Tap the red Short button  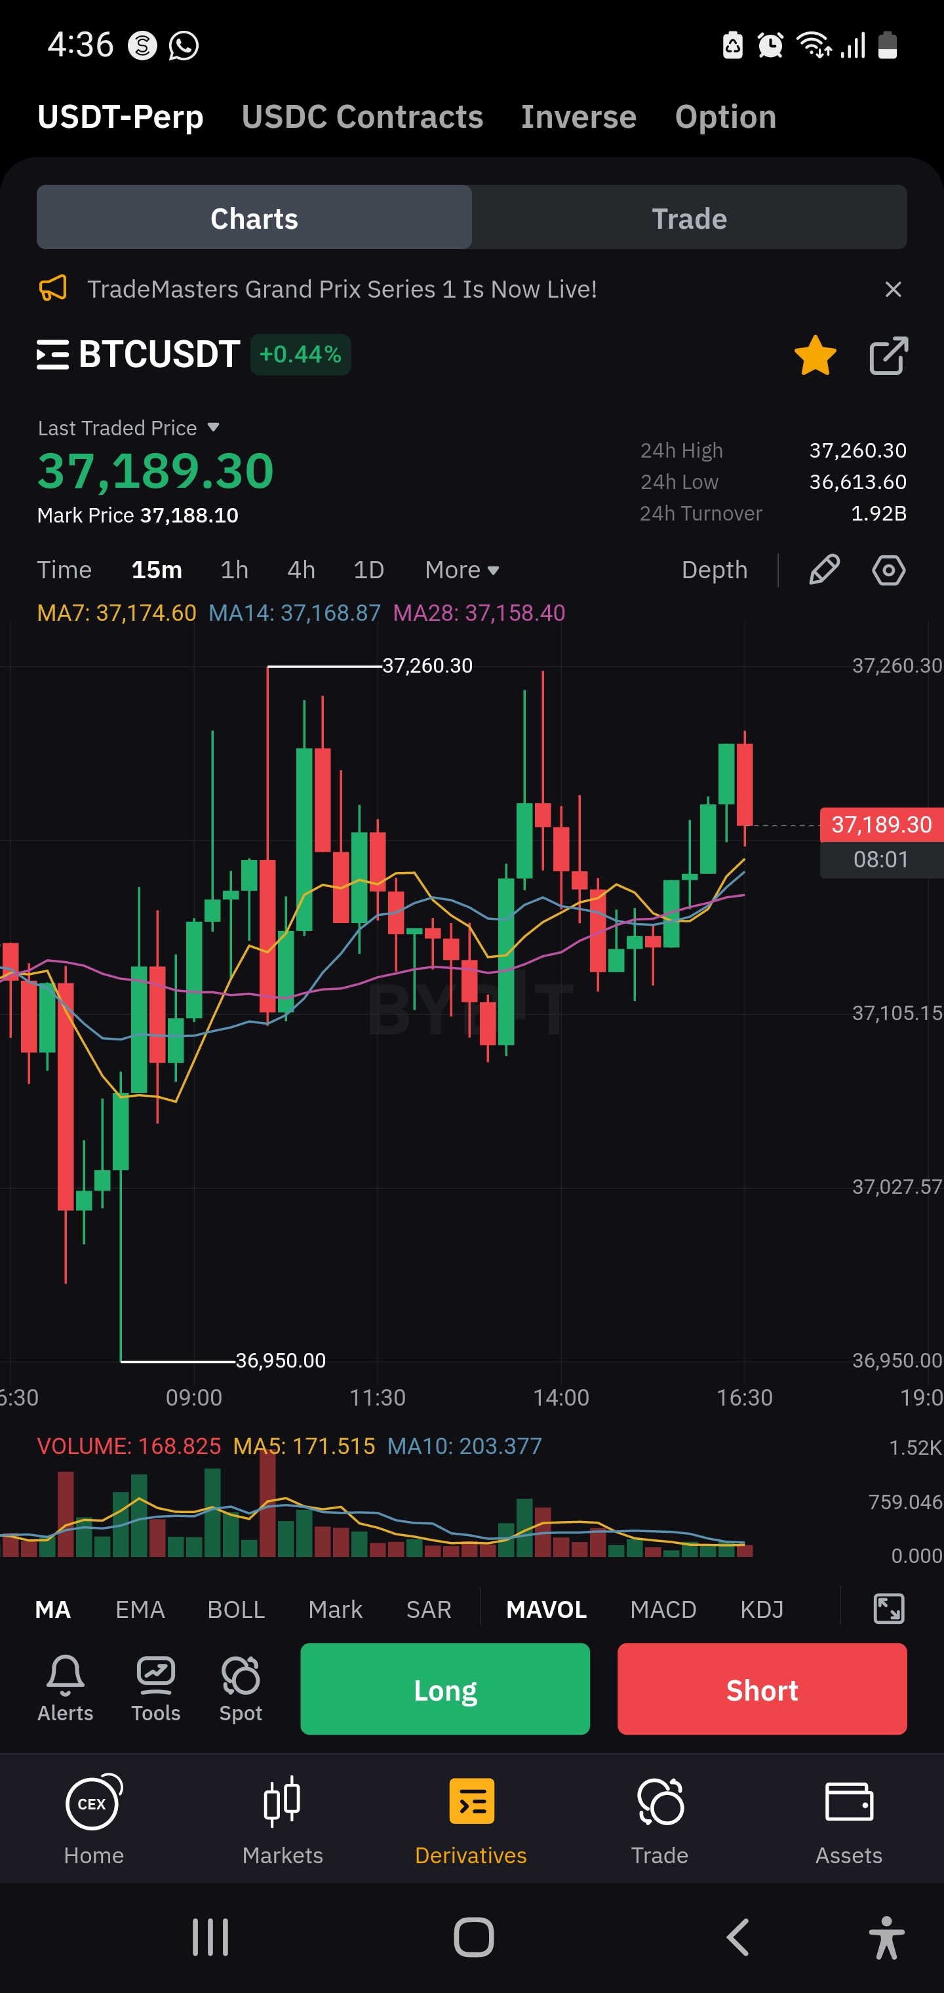(762, 1689)
